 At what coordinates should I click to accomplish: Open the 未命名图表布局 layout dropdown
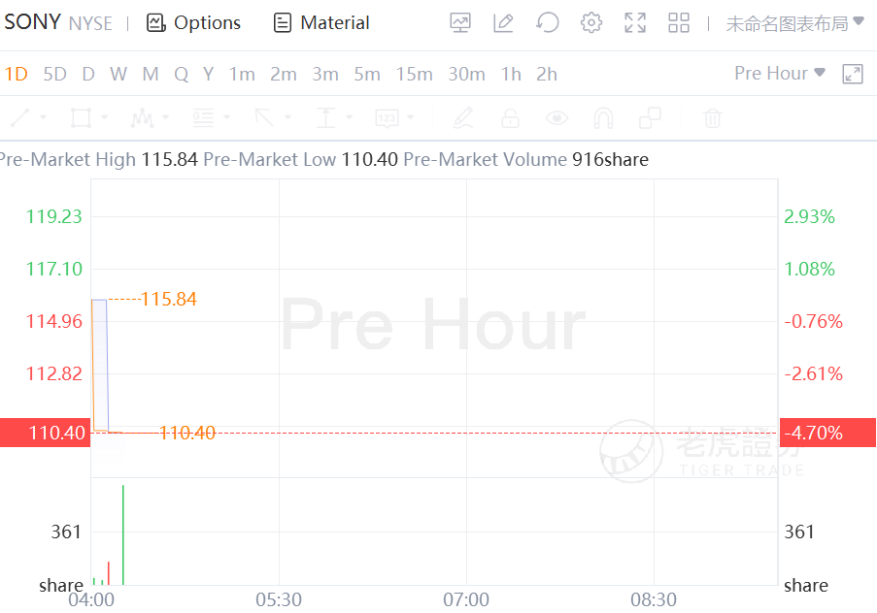coord(794,23)
